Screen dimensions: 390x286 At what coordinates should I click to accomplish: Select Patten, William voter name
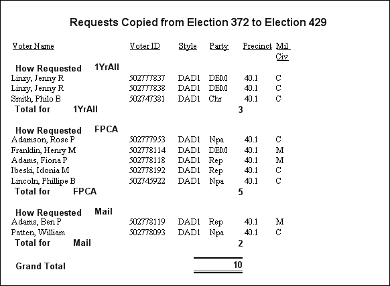point(38,233)
